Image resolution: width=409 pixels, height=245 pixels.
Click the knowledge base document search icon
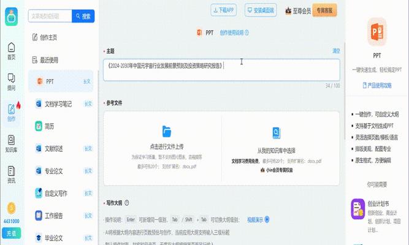pyautogui.click(x=276, y=133)
